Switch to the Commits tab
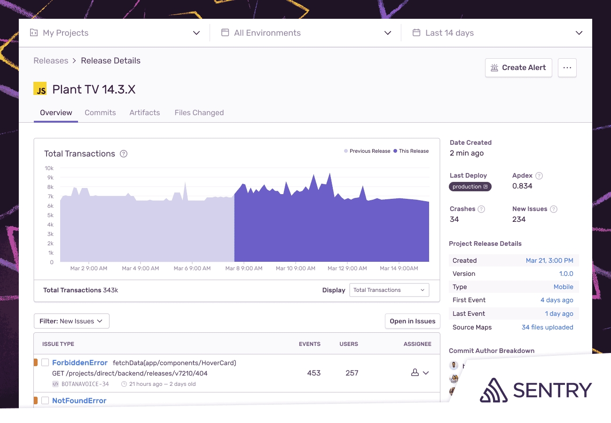The width and height of the screenshot is (611, 423). click(100, 113)
